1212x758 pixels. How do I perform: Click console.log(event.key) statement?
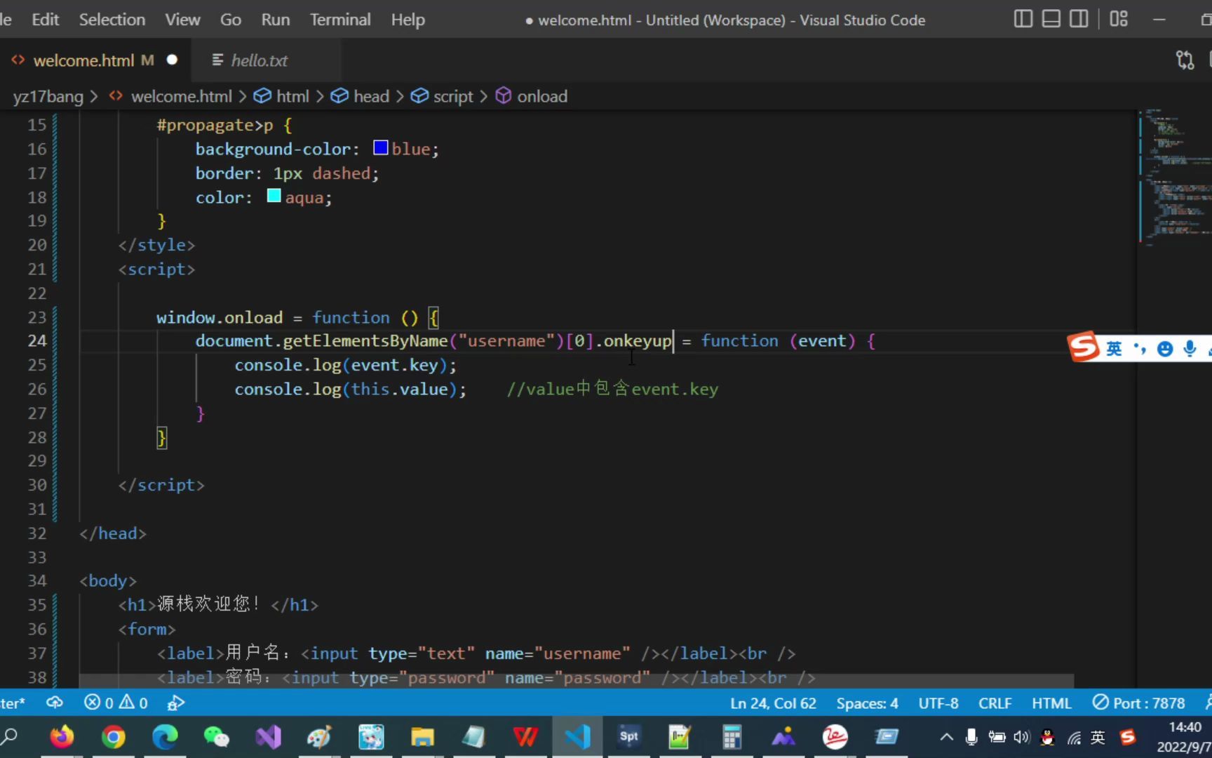345,365
